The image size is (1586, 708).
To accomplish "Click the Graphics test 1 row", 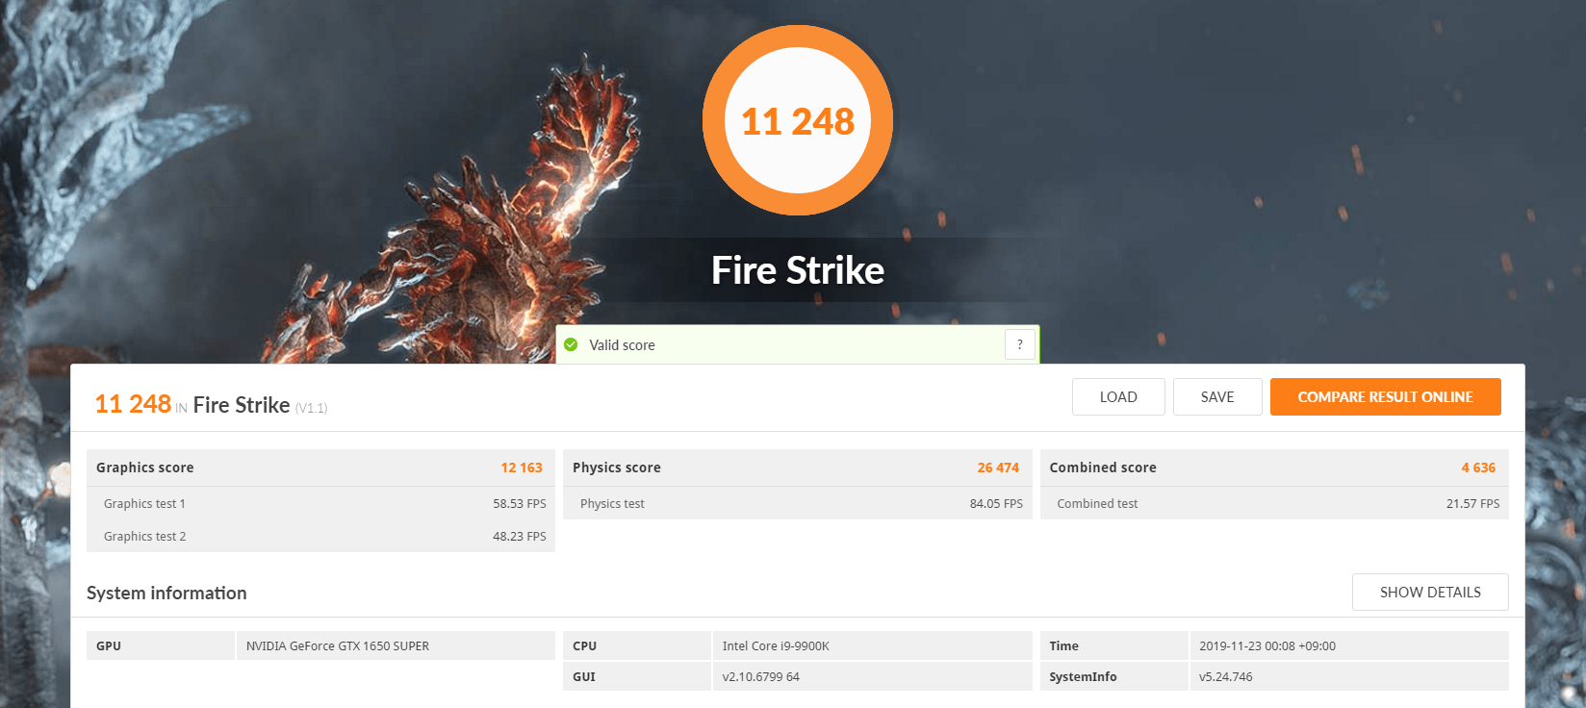I will point(320,503).
